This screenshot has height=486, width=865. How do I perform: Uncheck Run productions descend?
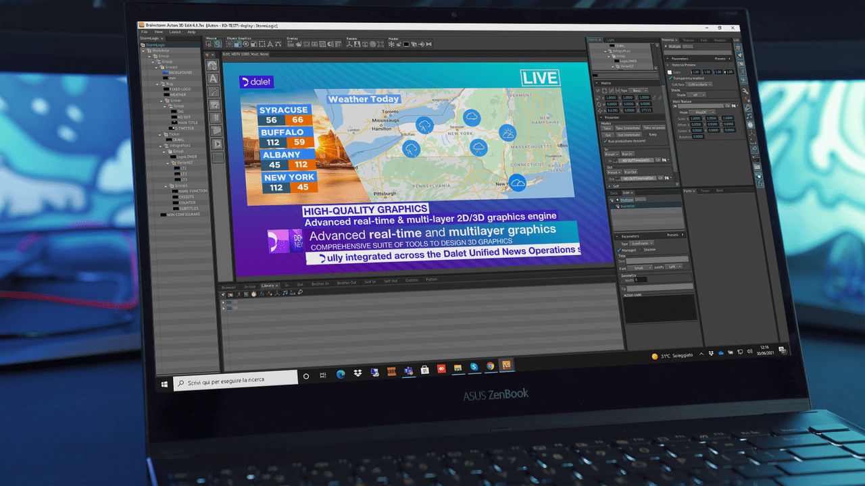(x=605, y=141)
